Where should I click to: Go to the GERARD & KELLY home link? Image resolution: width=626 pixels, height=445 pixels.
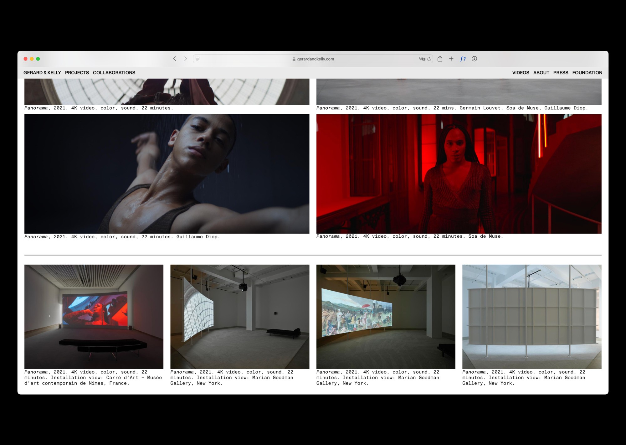point(42,73)
